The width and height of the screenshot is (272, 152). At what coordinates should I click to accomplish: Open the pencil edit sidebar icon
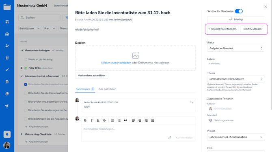coord(7,70)
